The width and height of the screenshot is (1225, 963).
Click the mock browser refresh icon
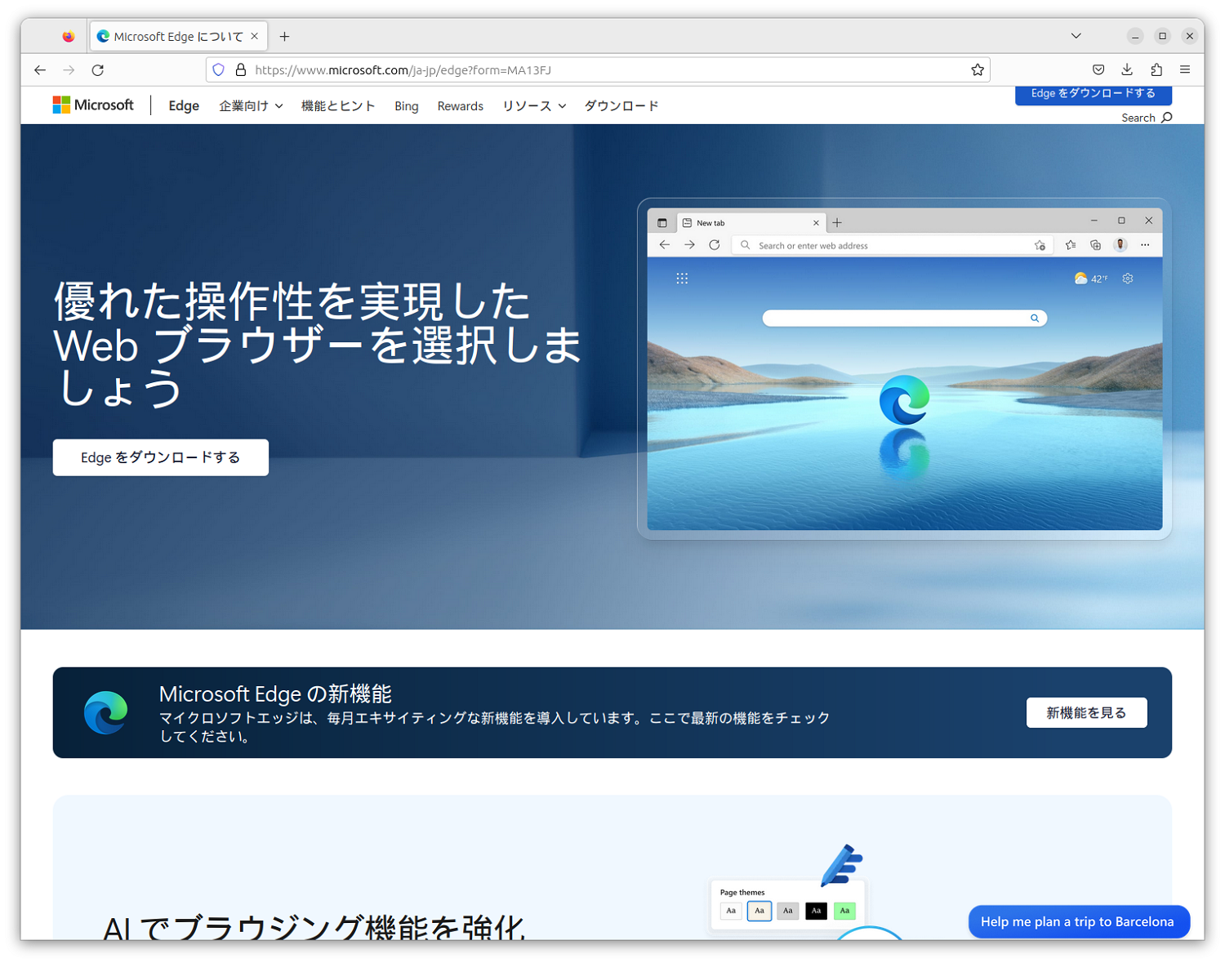pos(715,245)
